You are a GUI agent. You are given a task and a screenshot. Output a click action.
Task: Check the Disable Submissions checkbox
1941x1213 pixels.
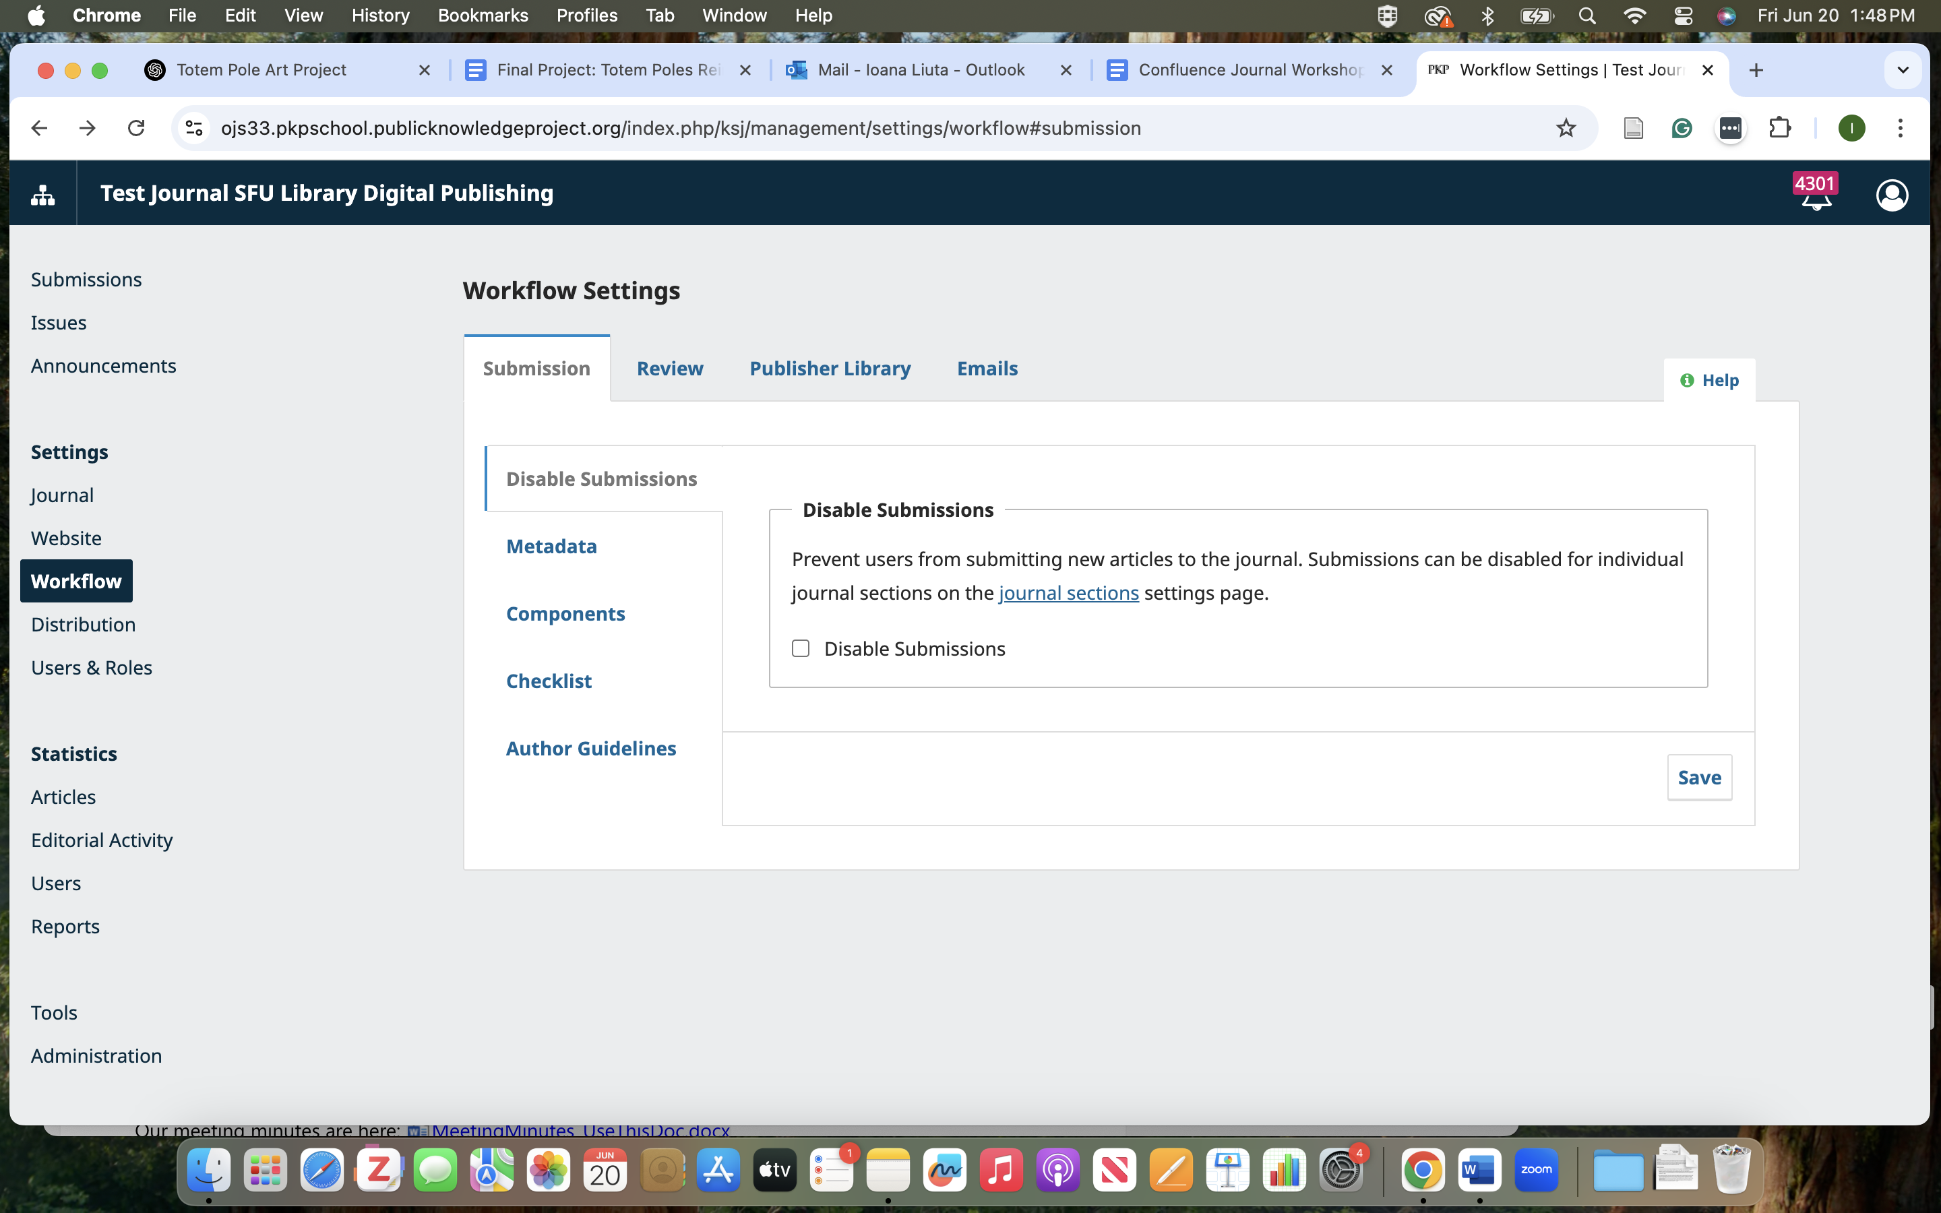(801, 648)
